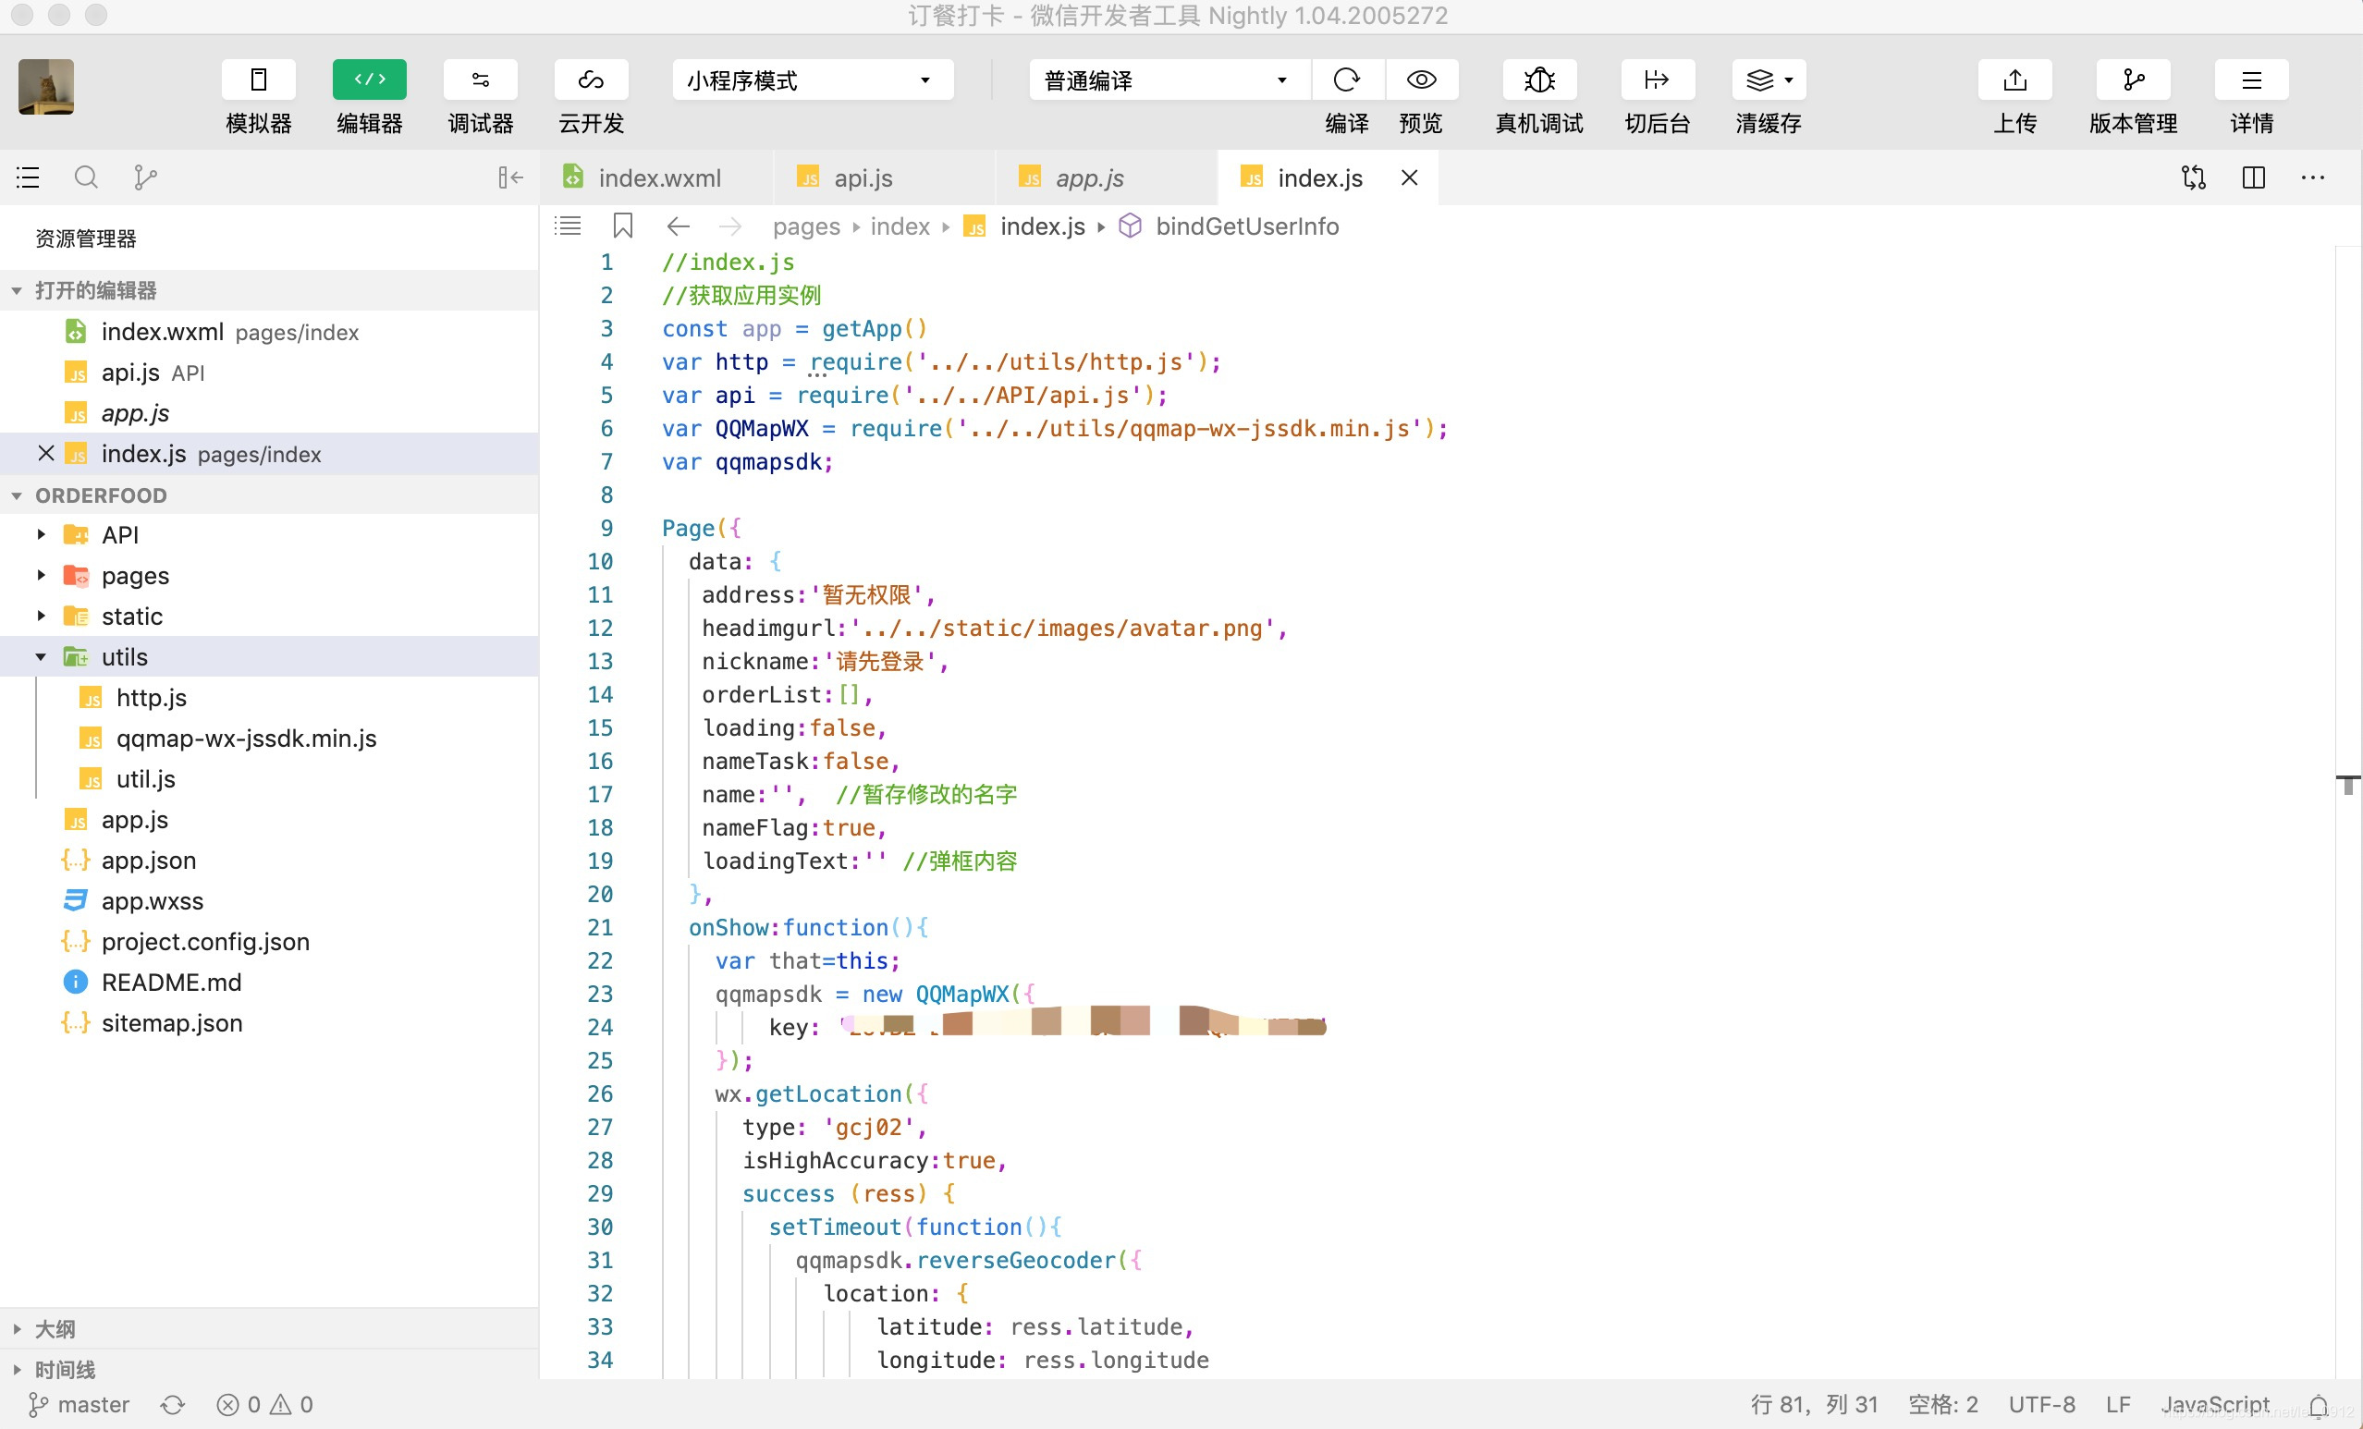This screenshot has width=2363, height=1429.
Task: Open the source control branch icon in sidebar
Action: click(145, 177)
